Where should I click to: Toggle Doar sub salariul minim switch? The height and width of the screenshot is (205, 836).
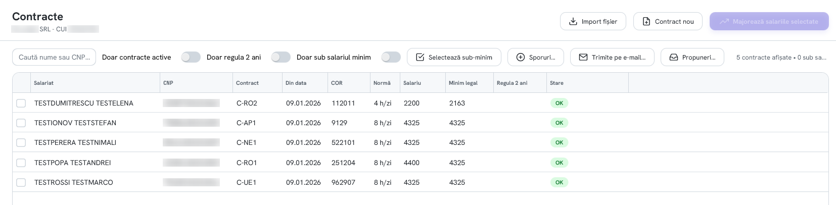click(391, 57)
